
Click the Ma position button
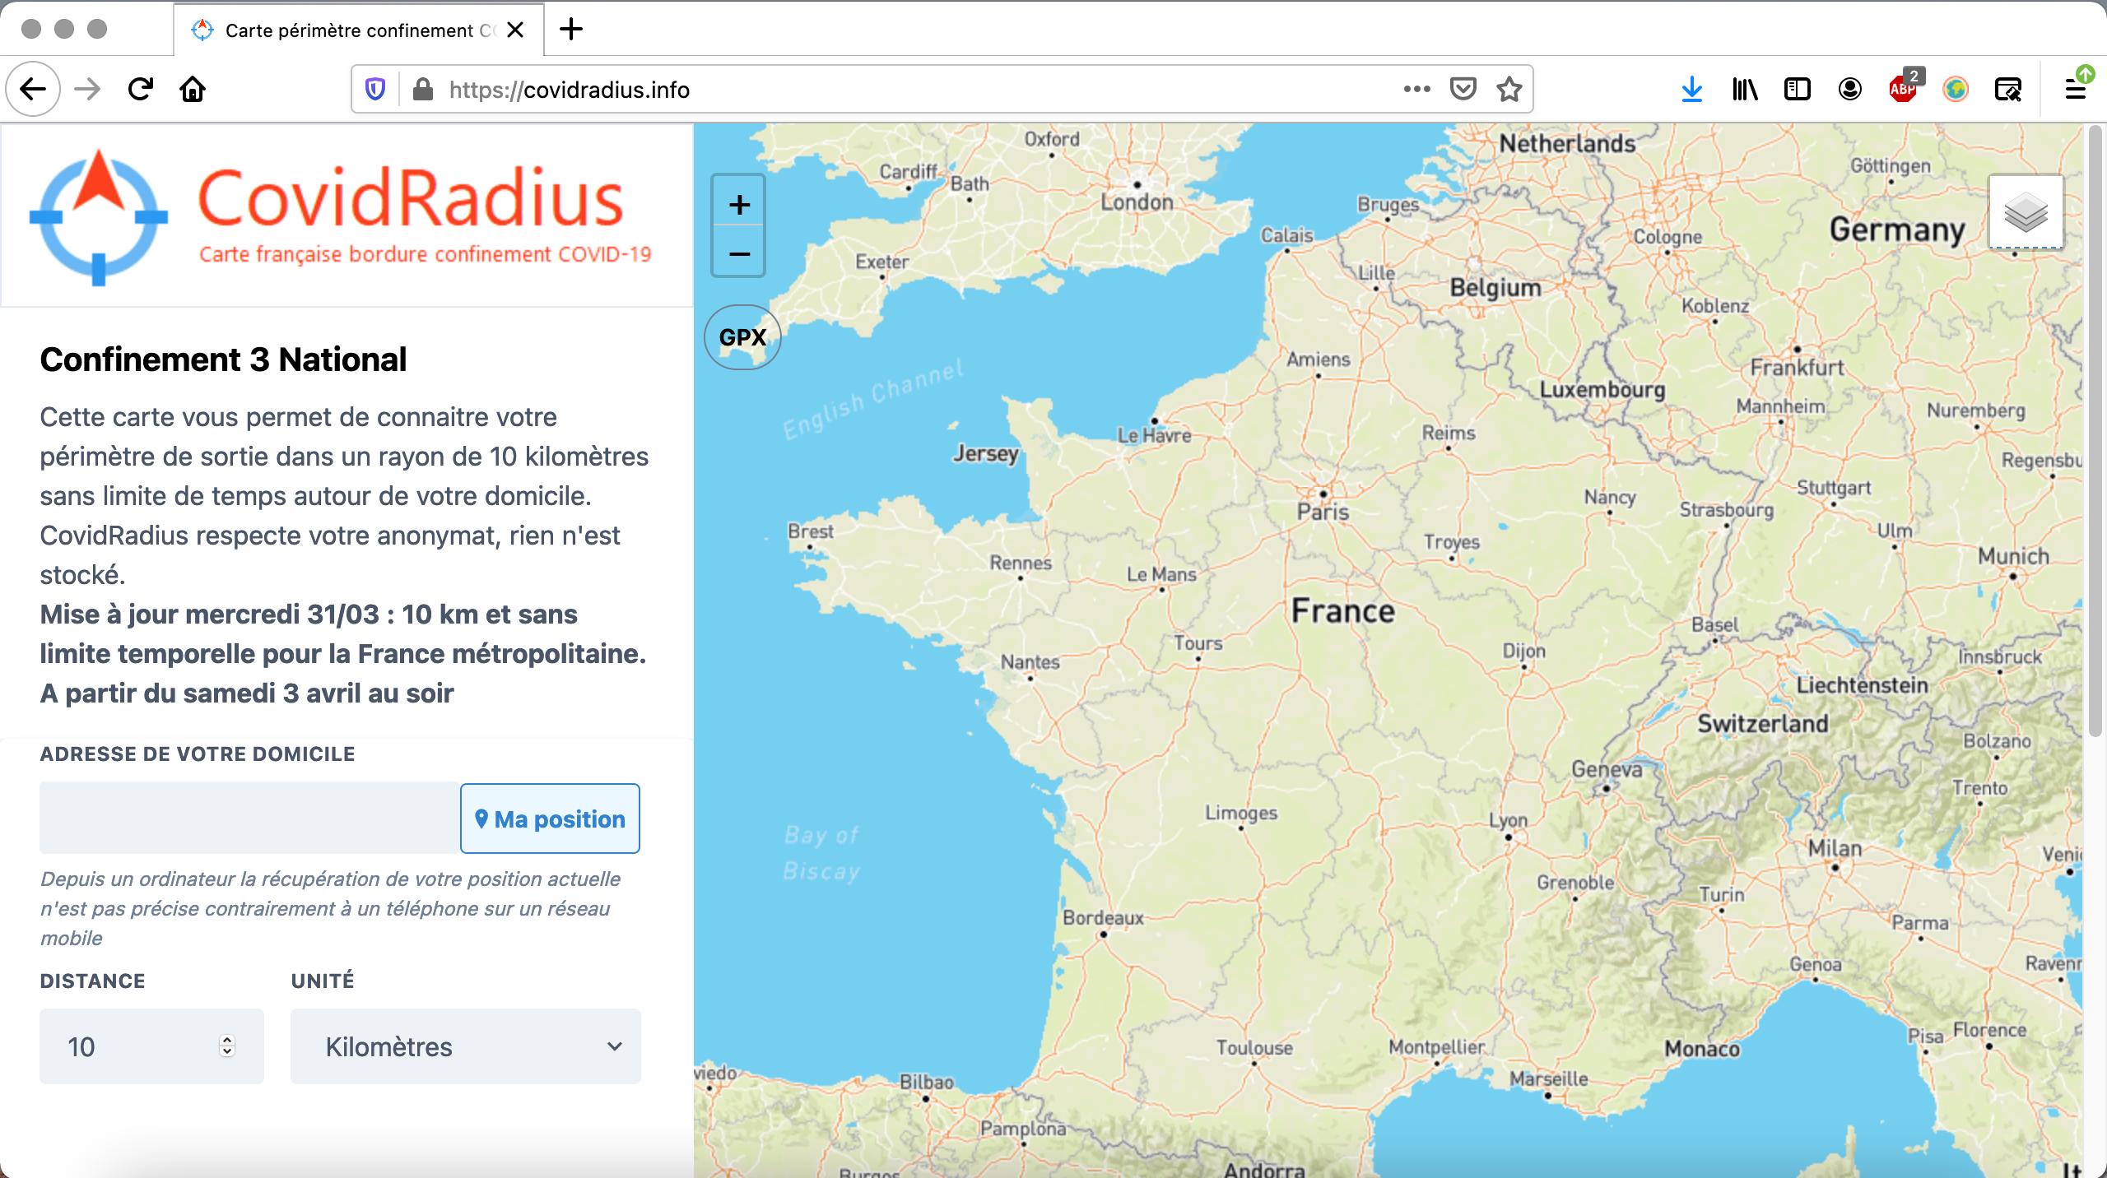(x=550, y=819)
